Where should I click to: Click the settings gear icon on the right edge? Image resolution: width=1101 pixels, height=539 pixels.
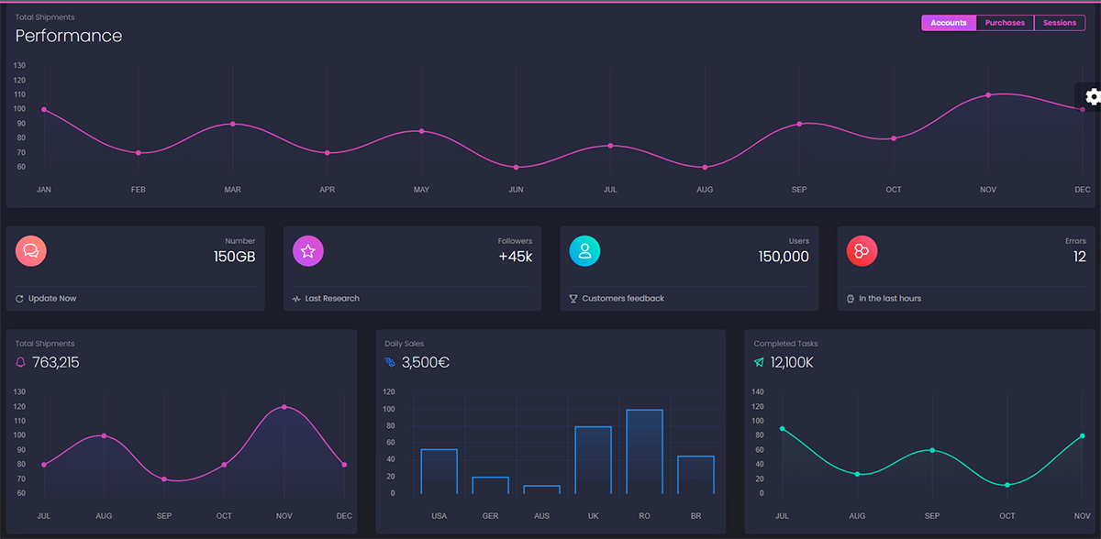pos(1092,96)
